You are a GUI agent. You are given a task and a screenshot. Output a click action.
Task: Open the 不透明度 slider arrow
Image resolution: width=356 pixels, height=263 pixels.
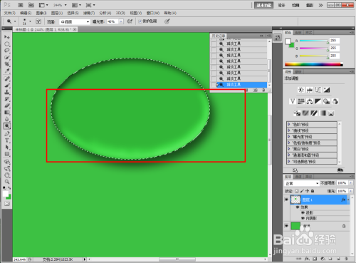351,183
